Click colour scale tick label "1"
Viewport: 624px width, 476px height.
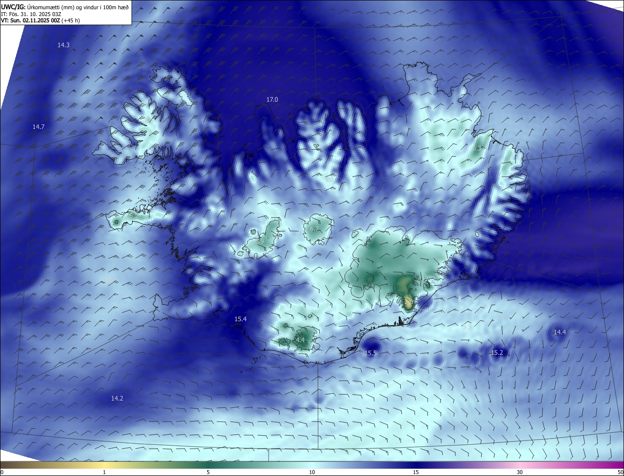104,472
